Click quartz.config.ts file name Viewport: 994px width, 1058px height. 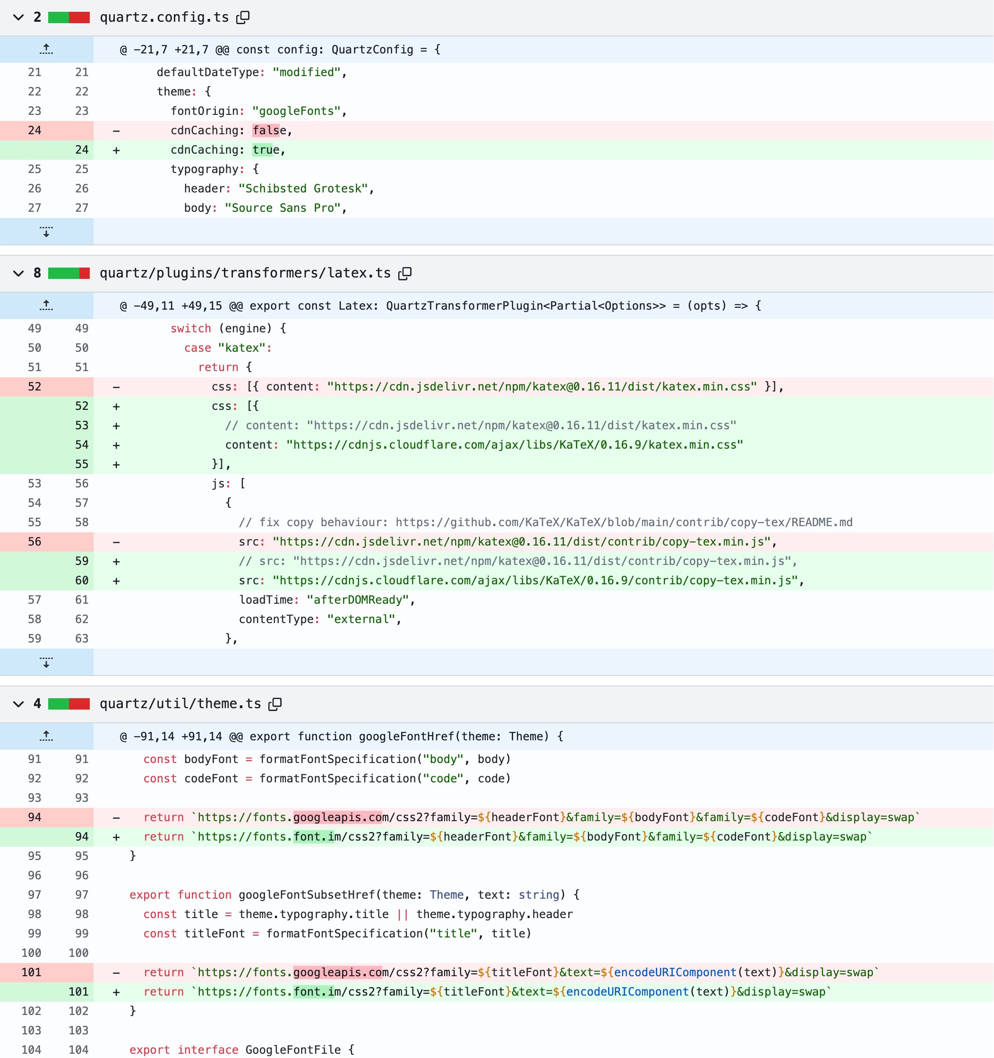pos(164,17)
